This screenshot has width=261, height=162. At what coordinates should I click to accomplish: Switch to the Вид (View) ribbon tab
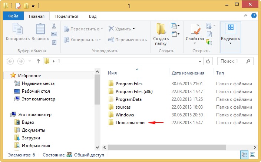coord(93,16)
